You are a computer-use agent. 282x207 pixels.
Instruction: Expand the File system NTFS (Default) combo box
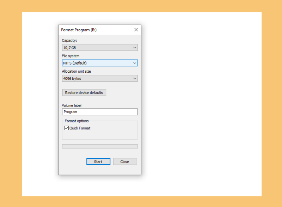pos(100,63)
